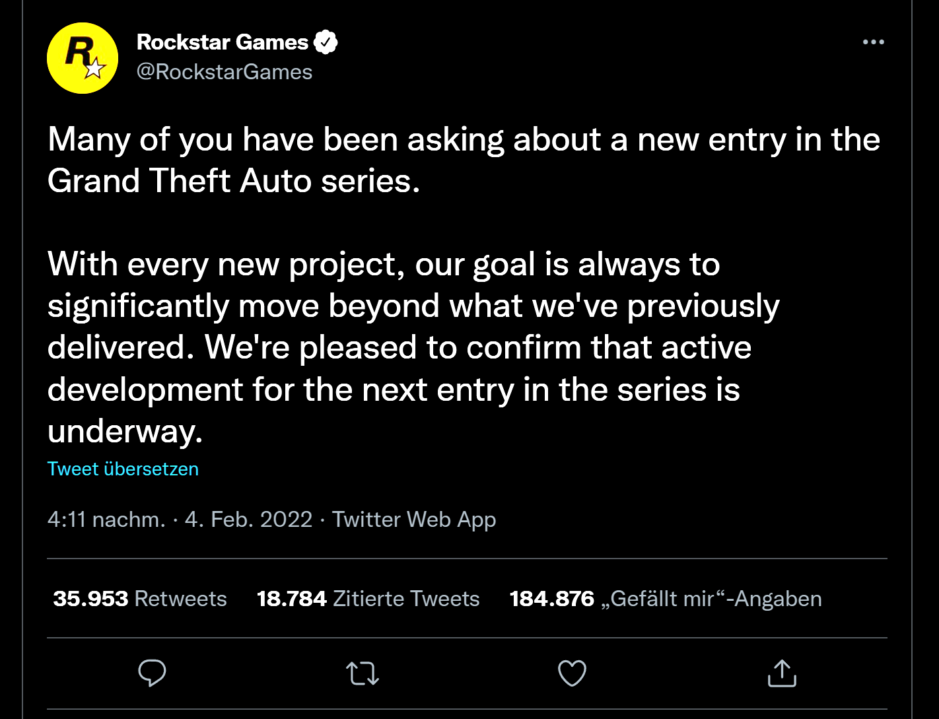Open the three-dot more options menu
The width and height of the screenshot is (939, 719).
[x=873, y=42]
